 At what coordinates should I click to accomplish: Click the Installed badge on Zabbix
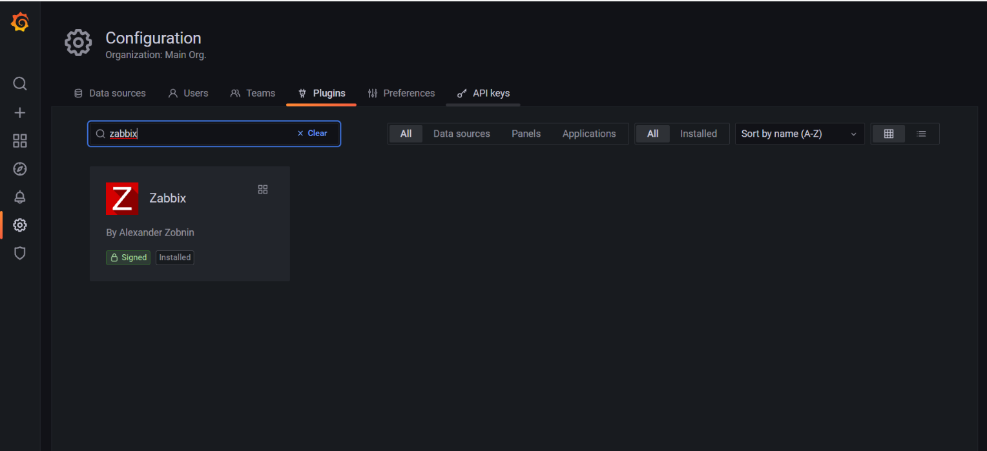tap(175, 257)
